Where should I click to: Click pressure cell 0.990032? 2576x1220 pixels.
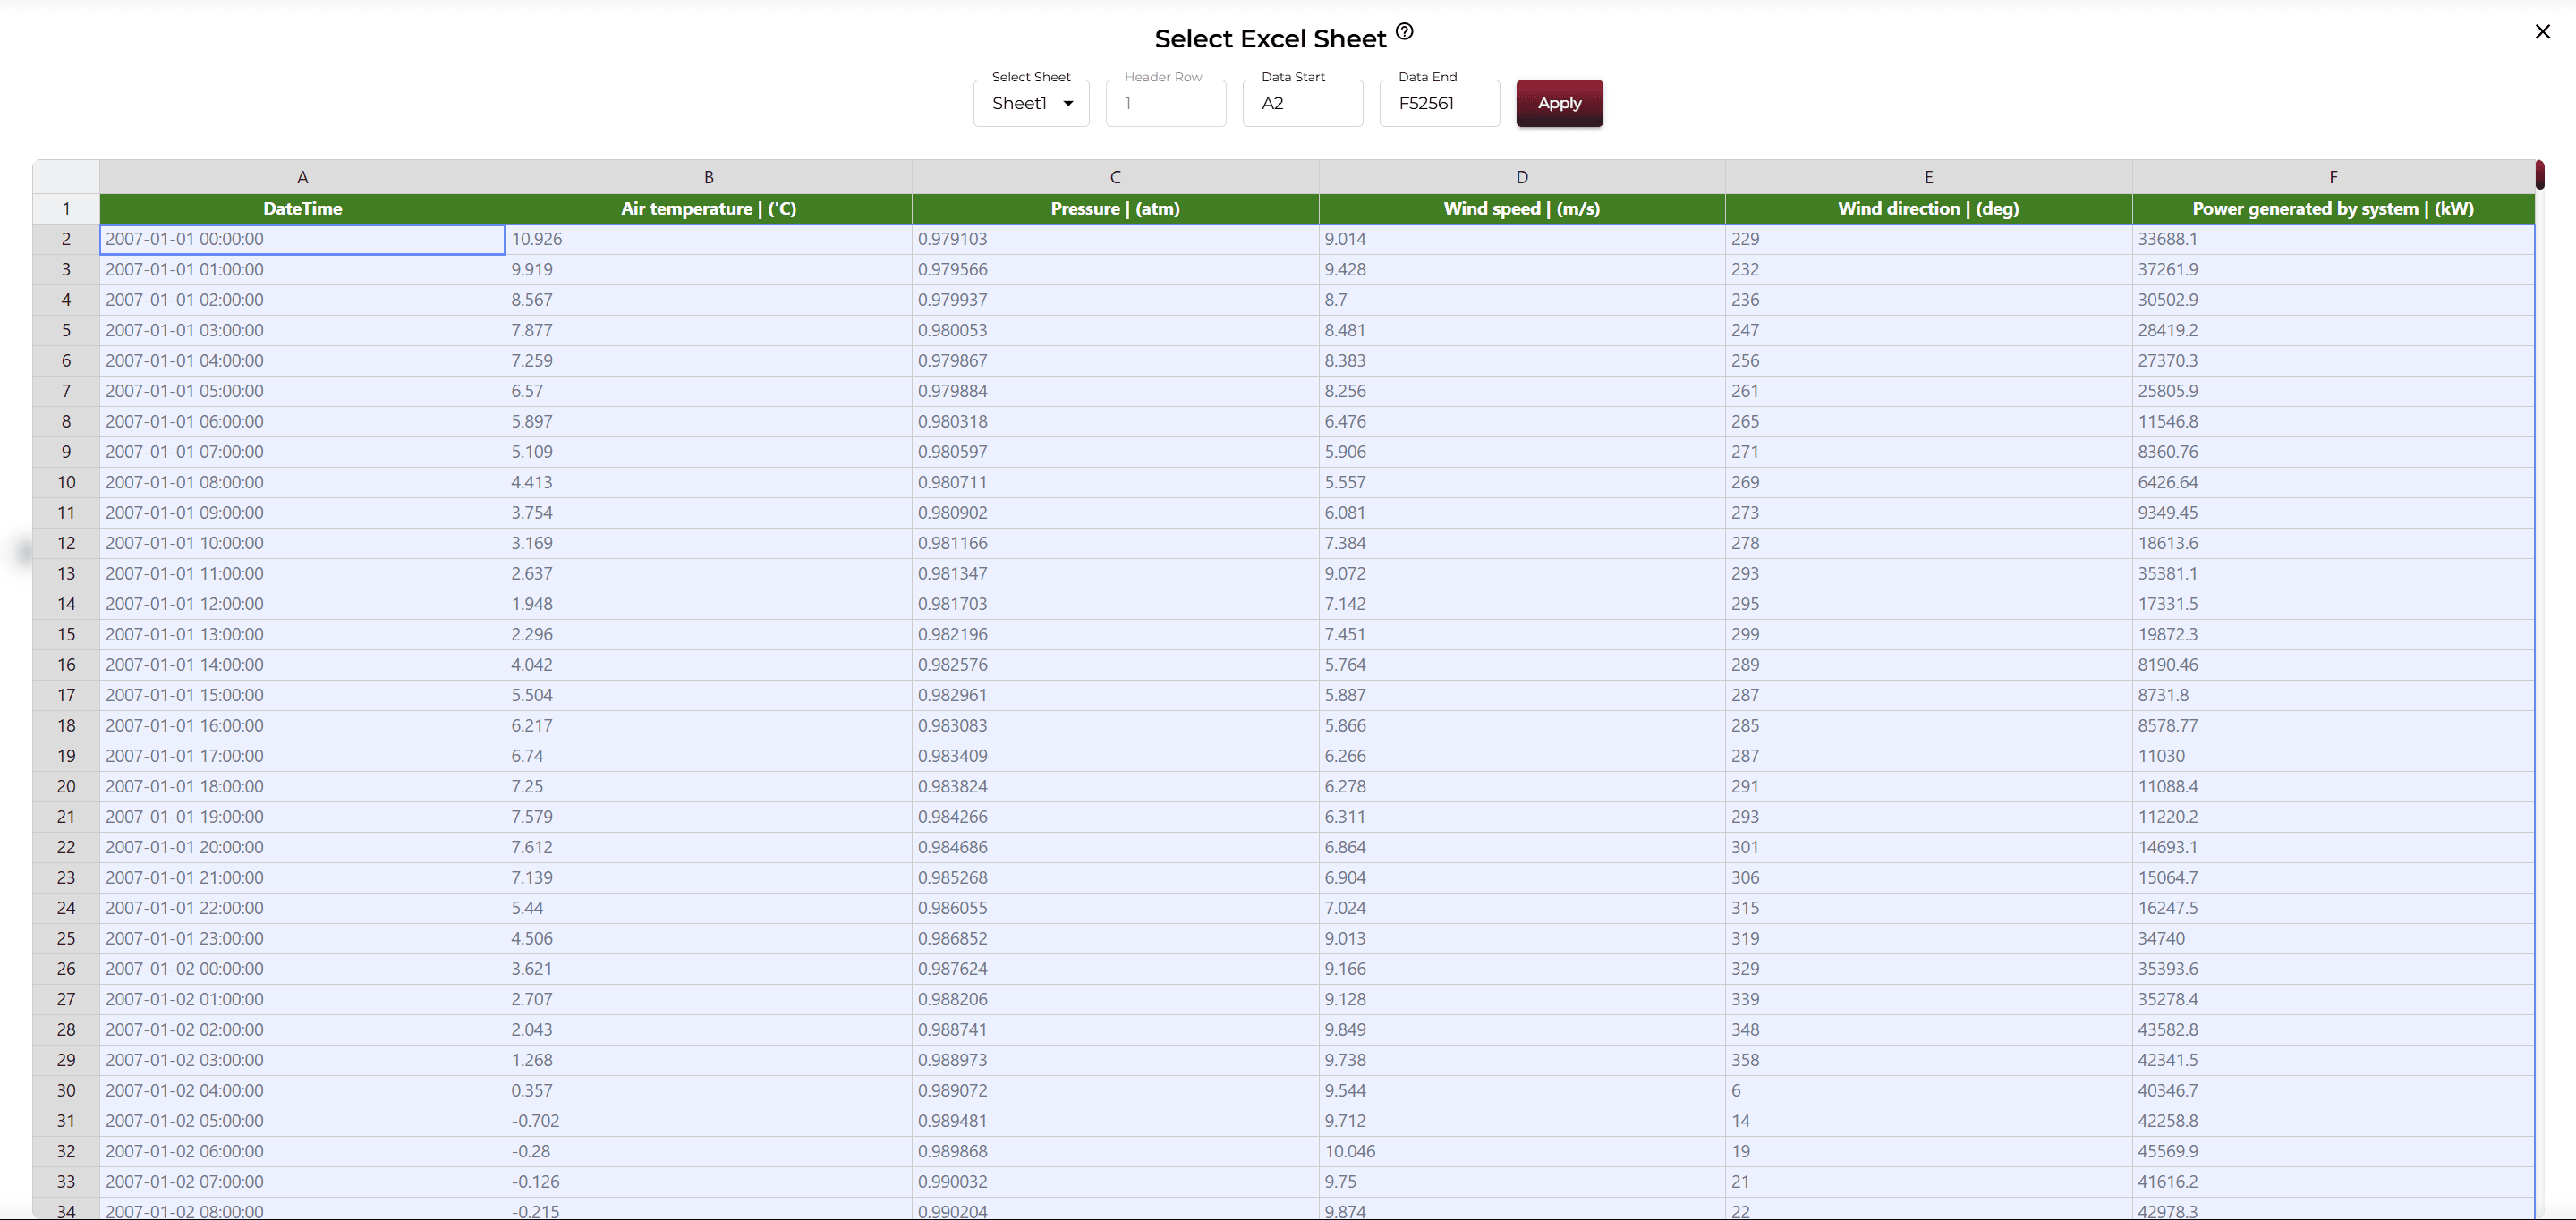1115,1181
